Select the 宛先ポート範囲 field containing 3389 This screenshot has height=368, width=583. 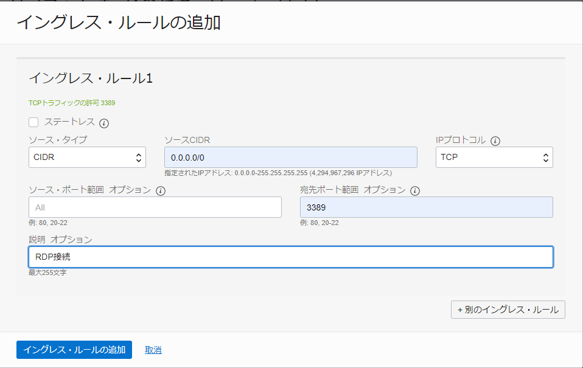[426, 207]
